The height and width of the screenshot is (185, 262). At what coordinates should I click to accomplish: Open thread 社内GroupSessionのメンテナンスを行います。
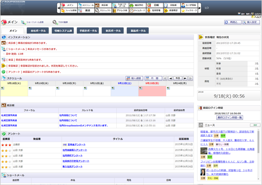click(84, 125)
